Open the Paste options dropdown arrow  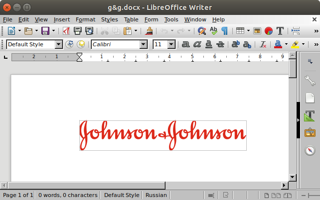click(x=136, y=31)
